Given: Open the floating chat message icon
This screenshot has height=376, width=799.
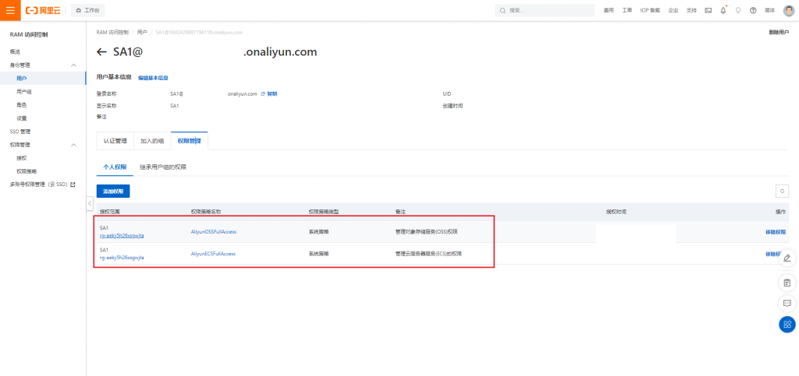Looking at the screenshot, I should [x=787, y=304].
